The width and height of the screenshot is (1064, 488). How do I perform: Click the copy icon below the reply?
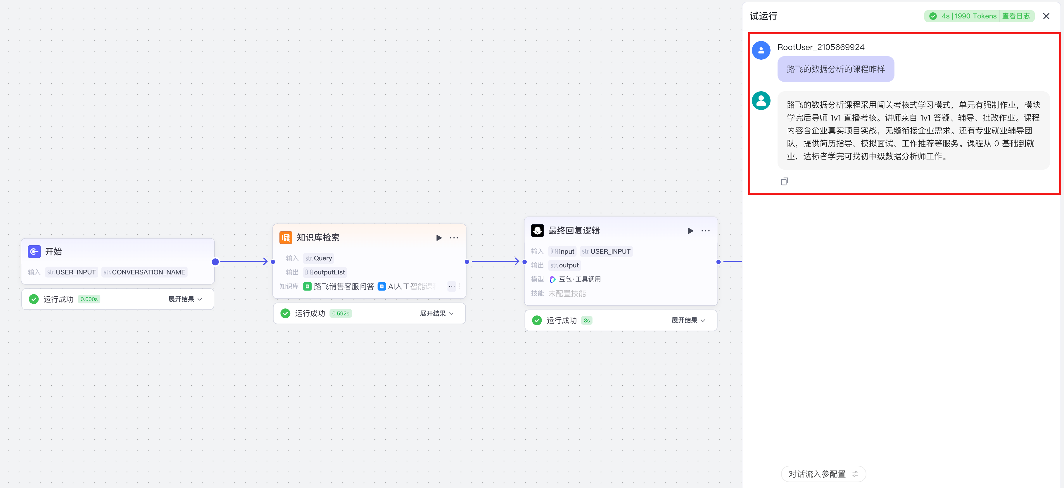[784, 182]
